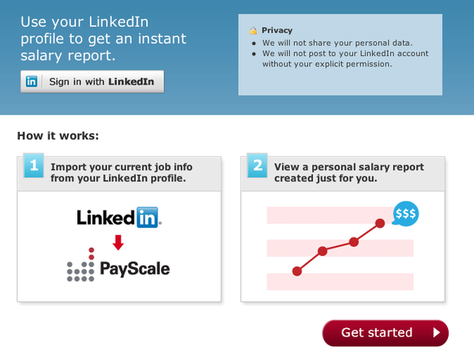Click the PayScale logo
Image resolution: width=474 pixels, height=359 pixels.
pyautogui.click(x=118, y=265)
